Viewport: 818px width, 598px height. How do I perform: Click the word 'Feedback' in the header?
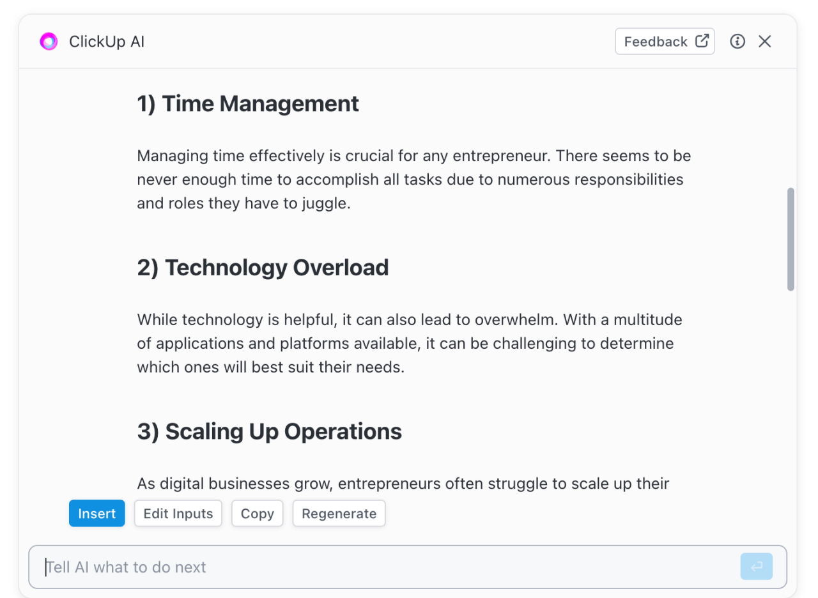655,42
